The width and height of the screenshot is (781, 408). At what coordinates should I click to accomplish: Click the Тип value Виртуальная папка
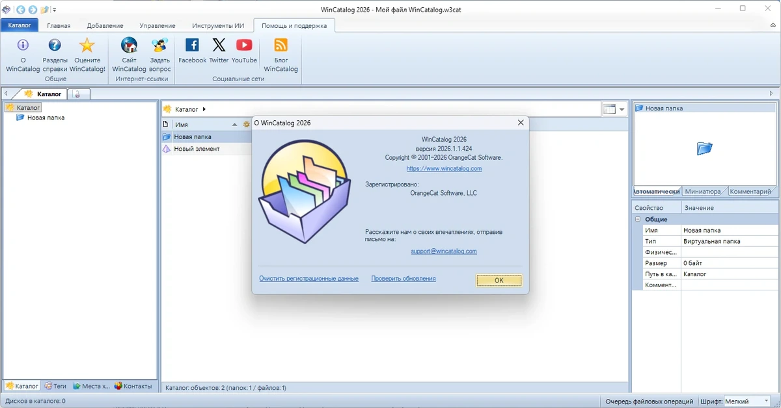[729, 242]
